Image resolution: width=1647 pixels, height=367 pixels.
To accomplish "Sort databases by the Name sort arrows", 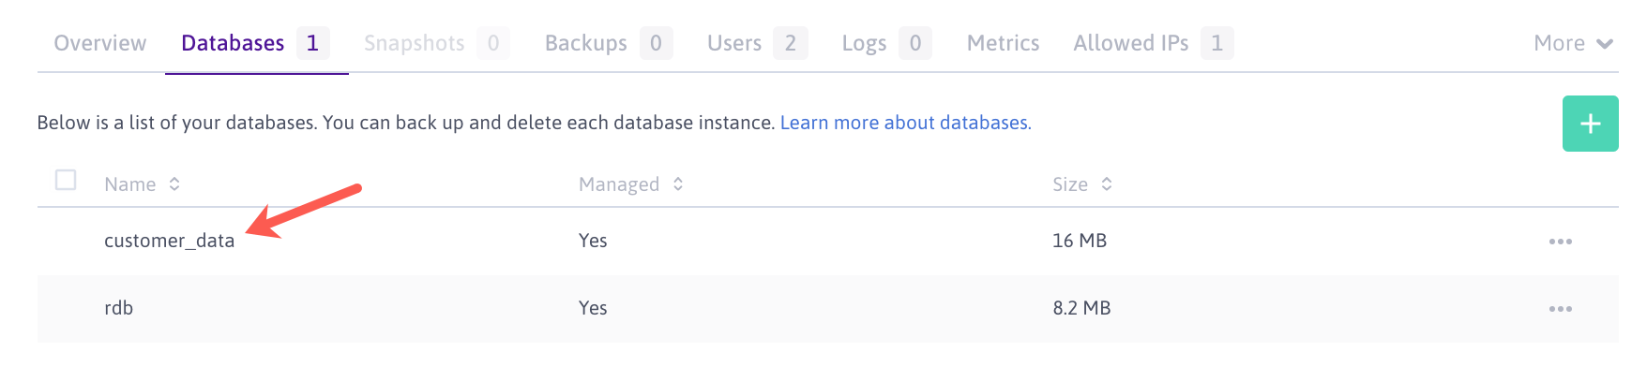I will tap(174, 184).
